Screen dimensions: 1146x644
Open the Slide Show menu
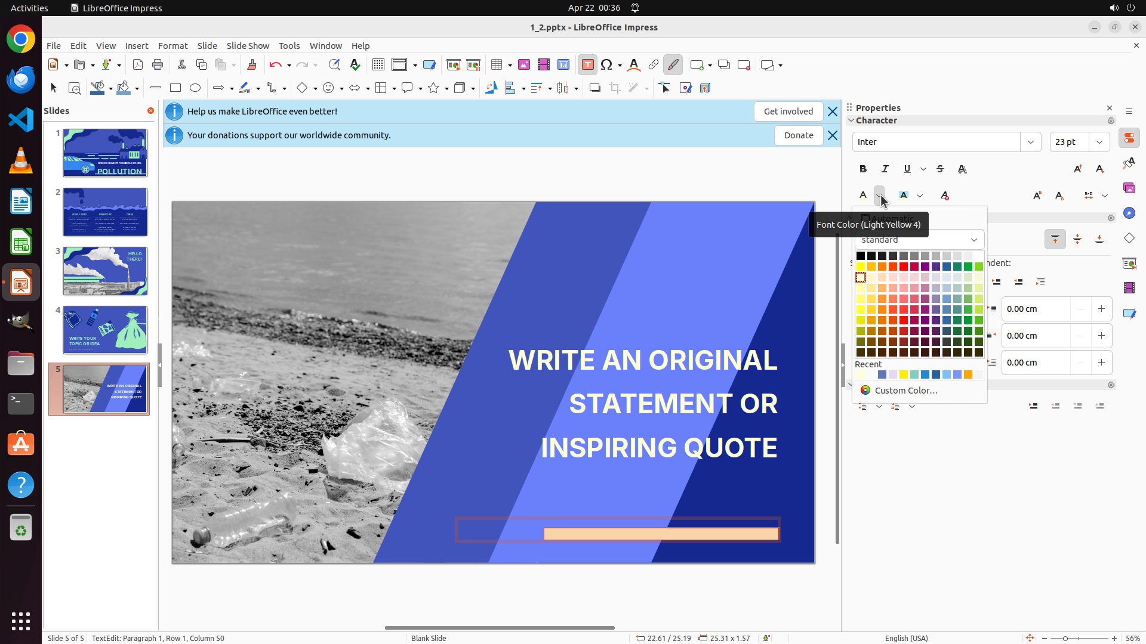pyautogui.click(x=248, y=46)
